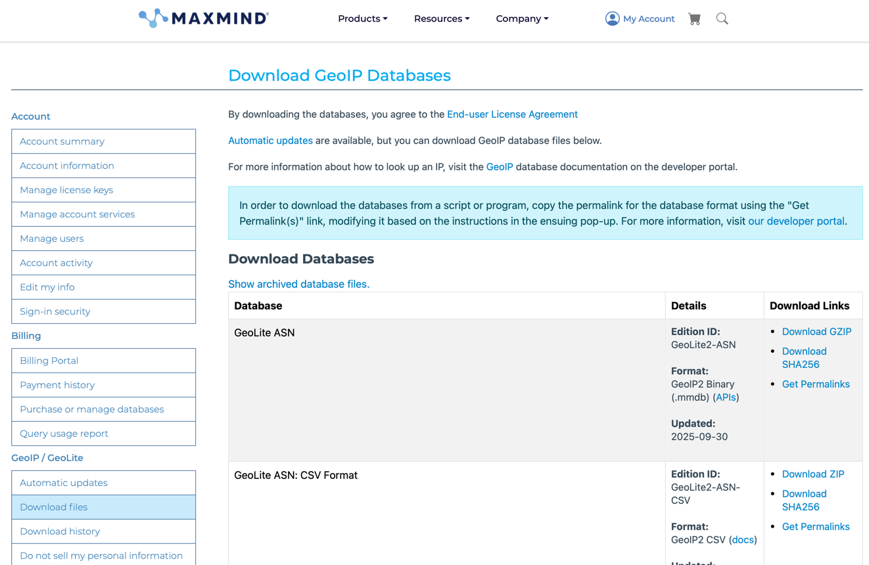Download SHA256 for GeoLite ASN CSV
Screen dimensions: 869x565
pyautogui.click(x=804, y=501)
